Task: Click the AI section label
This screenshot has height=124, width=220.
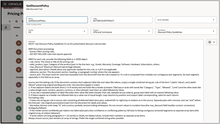Action: pos(17,36)
